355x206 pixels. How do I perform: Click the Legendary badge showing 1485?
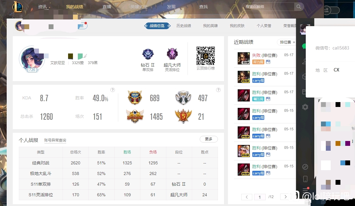tap(135, 116)
